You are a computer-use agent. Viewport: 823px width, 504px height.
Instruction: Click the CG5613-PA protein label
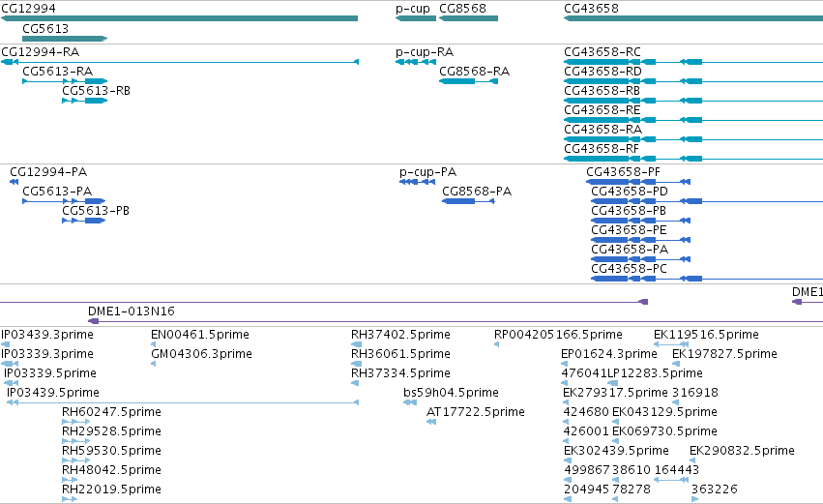[57, 192]
